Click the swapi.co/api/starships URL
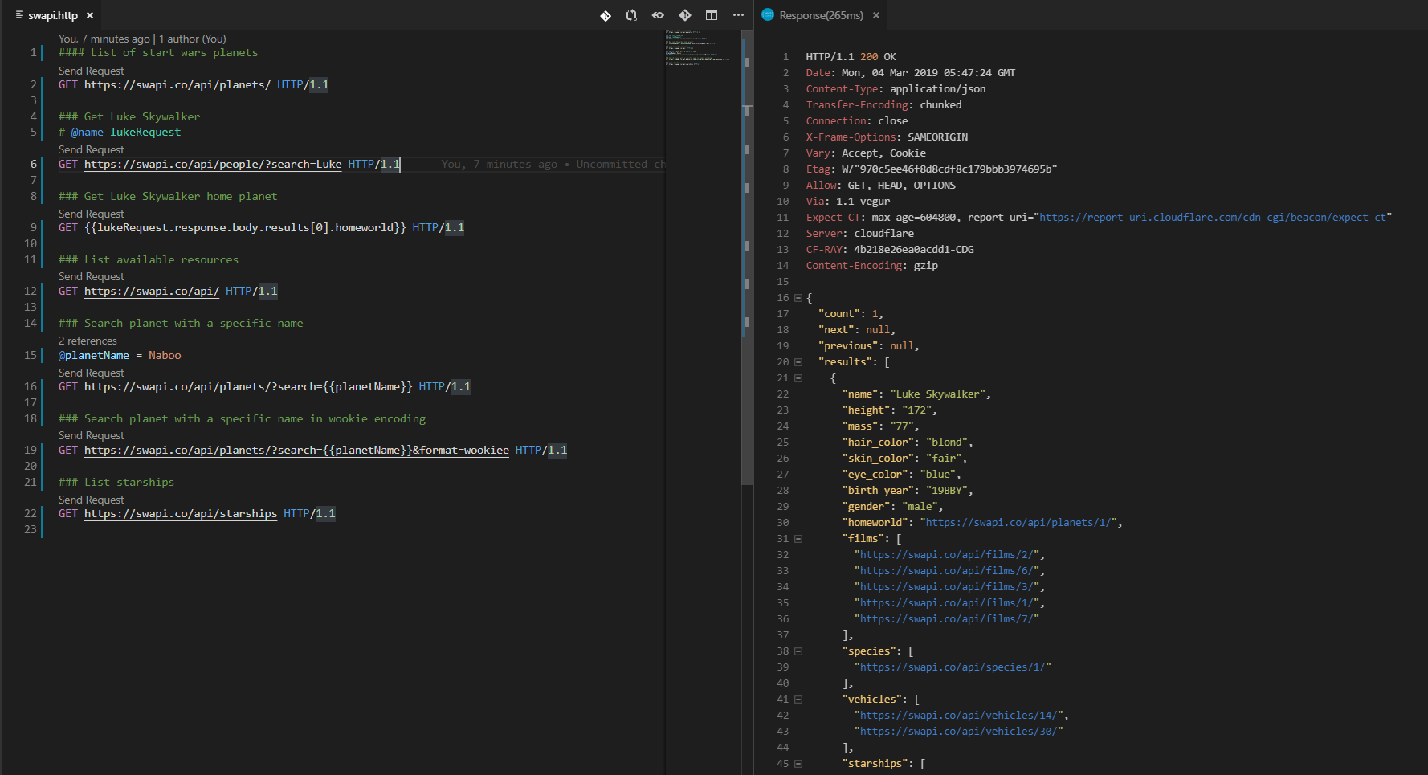Image resolution: width=1428 pixels, height=775 pixels. click(x=181, y=513)
